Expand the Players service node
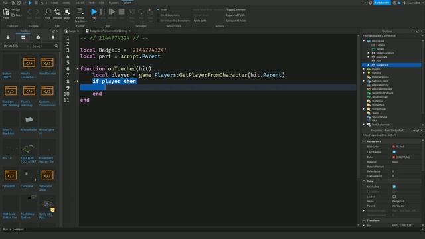Screen dimensions: 425x239 [364, 69]
